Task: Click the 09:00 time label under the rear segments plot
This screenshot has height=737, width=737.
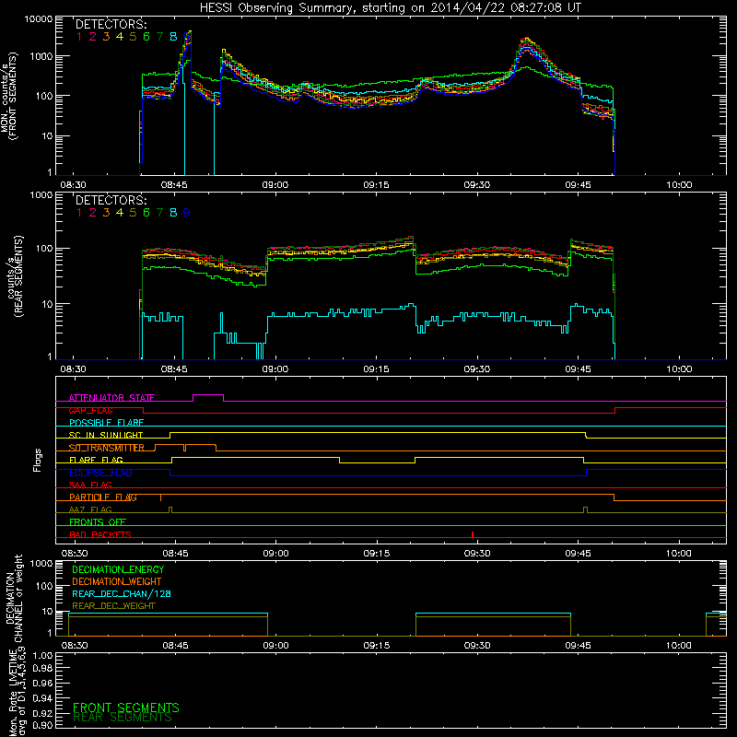Action: (x=275, y=369)
